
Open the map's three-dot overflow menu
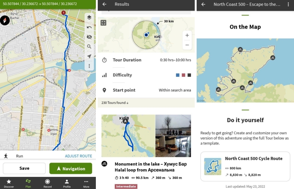tap(89, 66)
